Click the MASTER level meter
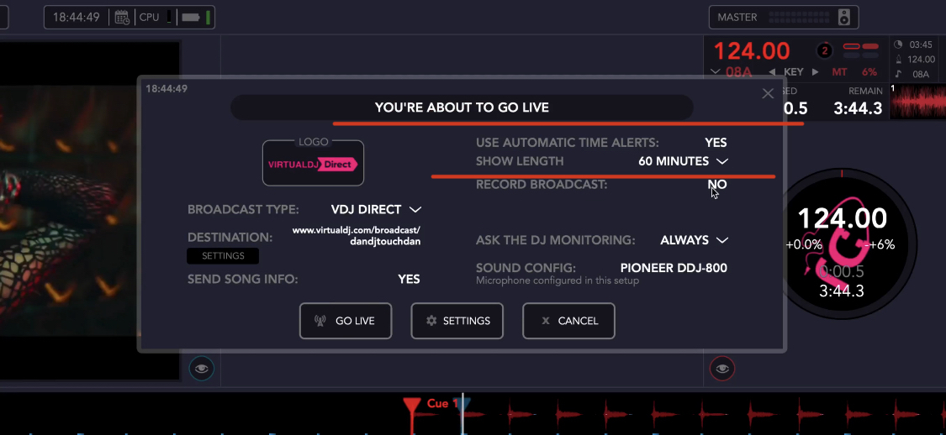The image size is (946, 435). [801, 18]
